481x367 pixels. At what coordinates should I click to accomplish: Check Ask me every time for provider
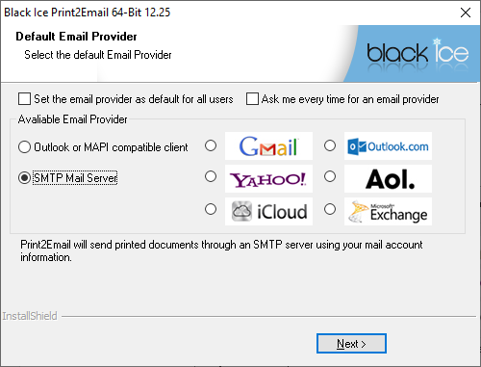click(x=252, y=99)
